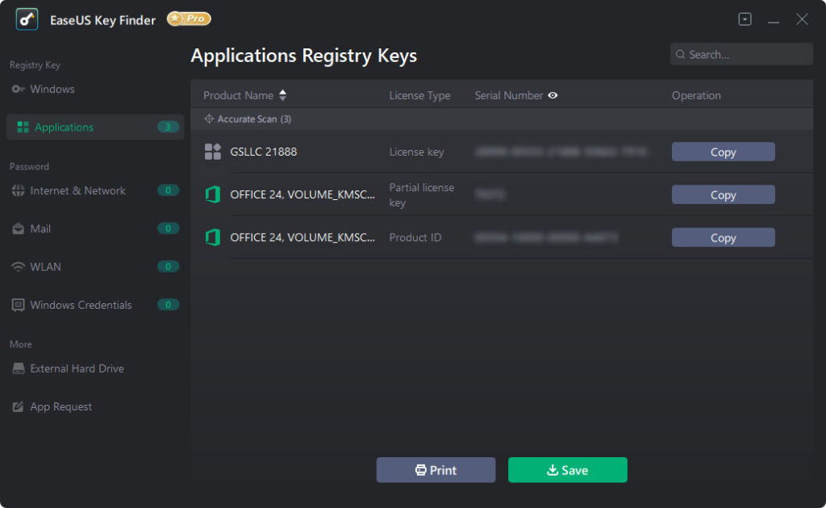The height and width of the screenshot is (508, 826).
Task: Click the Windows key icon in sidebar
Action: click(x=18, y=89)
